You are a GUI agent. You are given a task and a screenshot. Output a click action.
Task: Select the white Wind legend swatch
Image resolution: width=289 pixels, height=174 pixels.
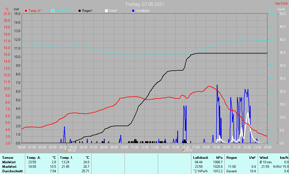pos(106,11)
